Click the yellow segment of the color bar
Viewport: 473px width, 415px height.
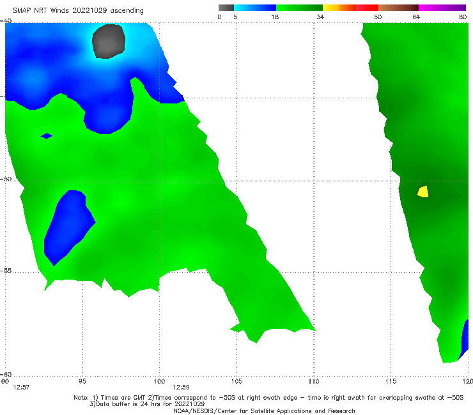(331, 8)
